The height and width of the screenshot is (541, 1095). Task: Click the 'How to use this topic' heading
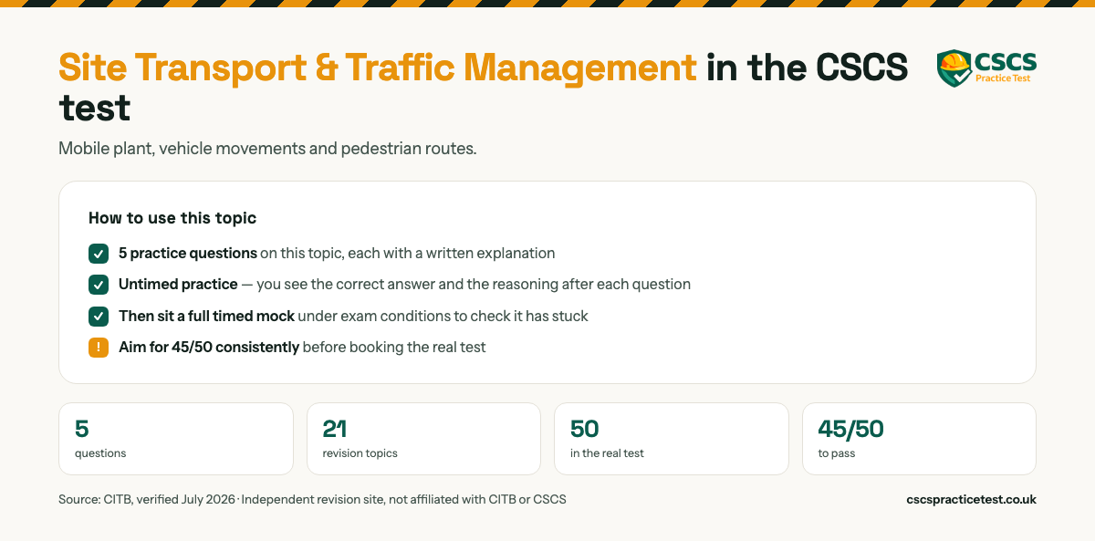click(x=172, y=218)
